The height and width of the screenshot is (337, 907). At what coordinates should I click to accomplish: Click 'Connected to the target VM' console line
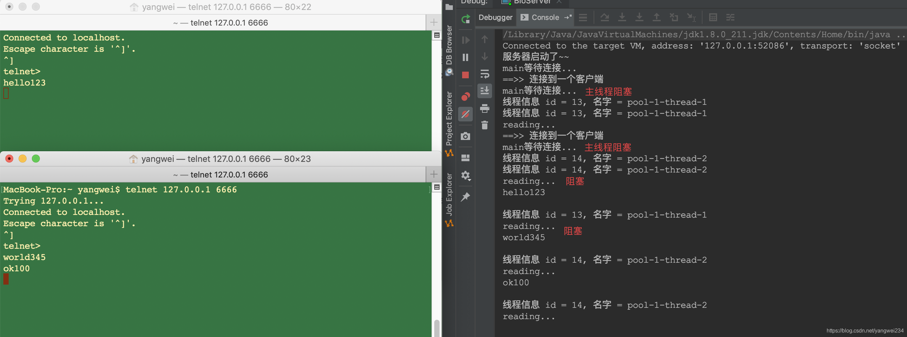pyautogui.click(x=701, y=46)
